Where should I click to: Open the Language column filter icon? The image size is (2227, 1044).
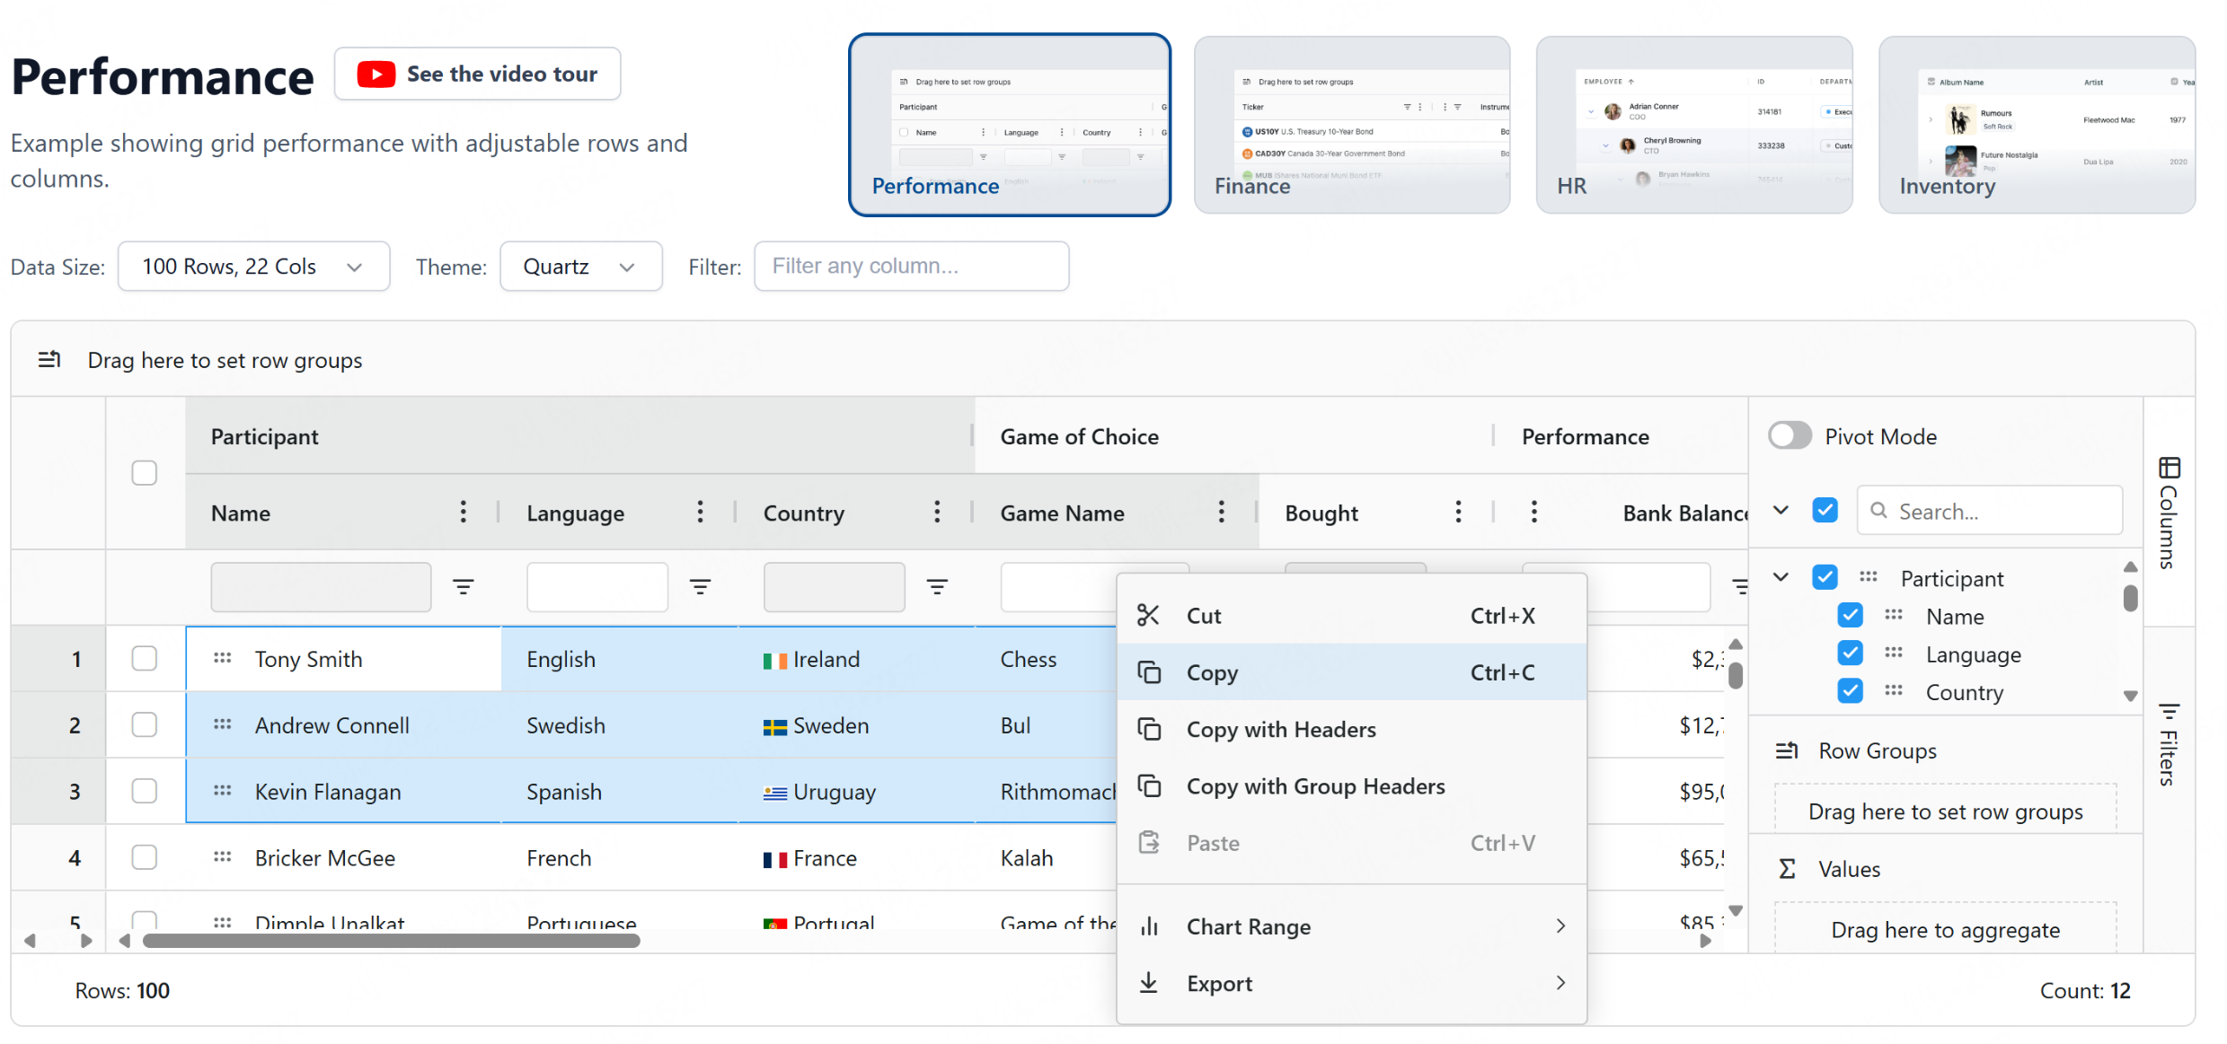pos(700,587)
